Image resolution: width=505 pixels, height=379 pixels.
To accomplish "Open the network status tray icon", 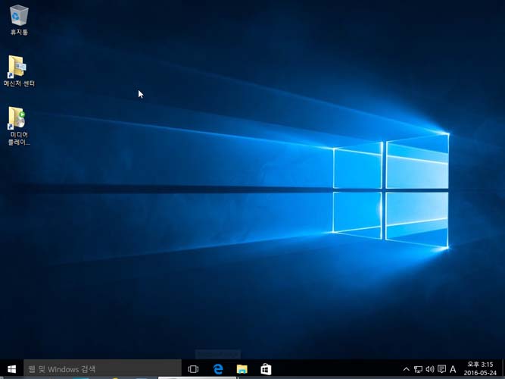I will pyautogui.click(x=418, y=369).
